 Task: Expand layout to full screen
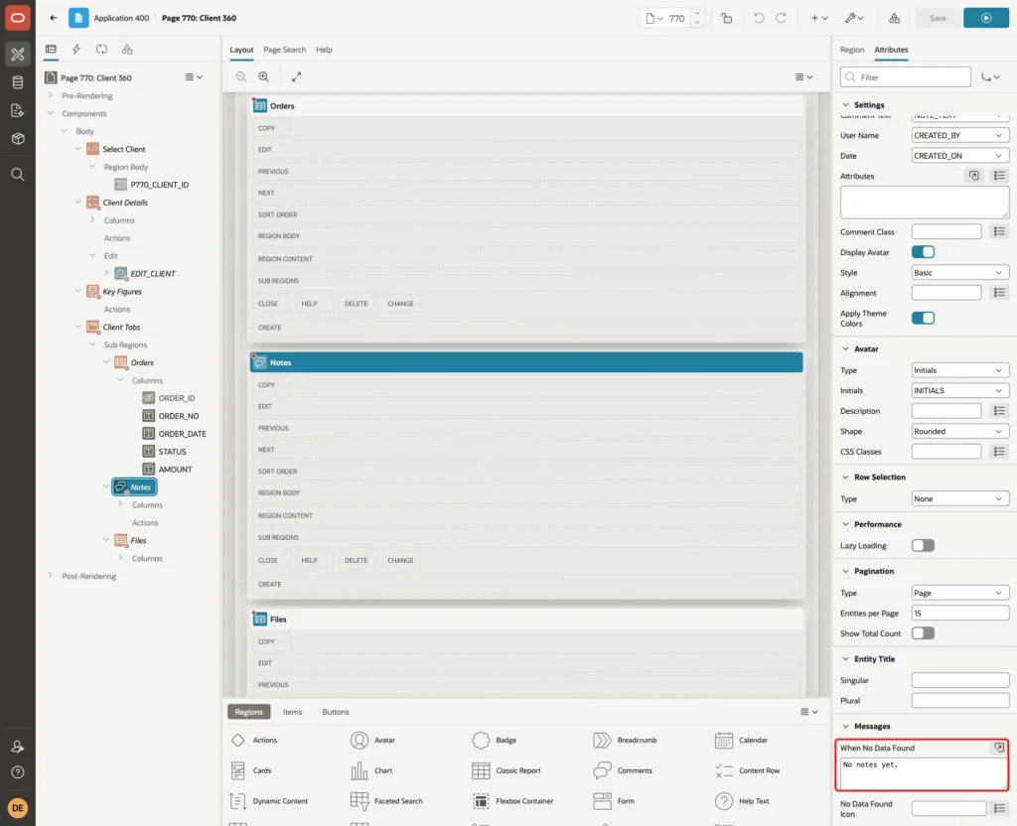[296, 76]
